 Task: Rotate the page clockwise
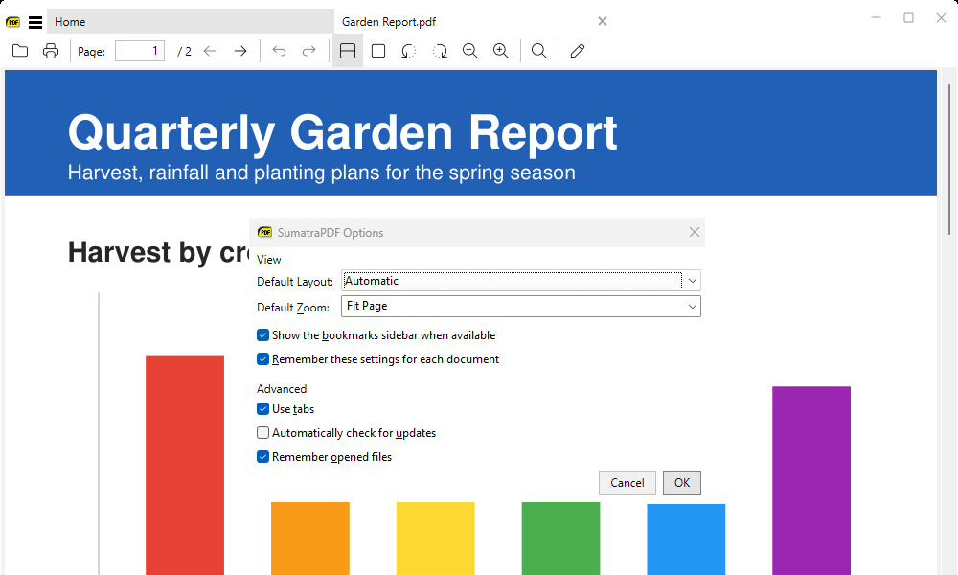pos(440,51)
